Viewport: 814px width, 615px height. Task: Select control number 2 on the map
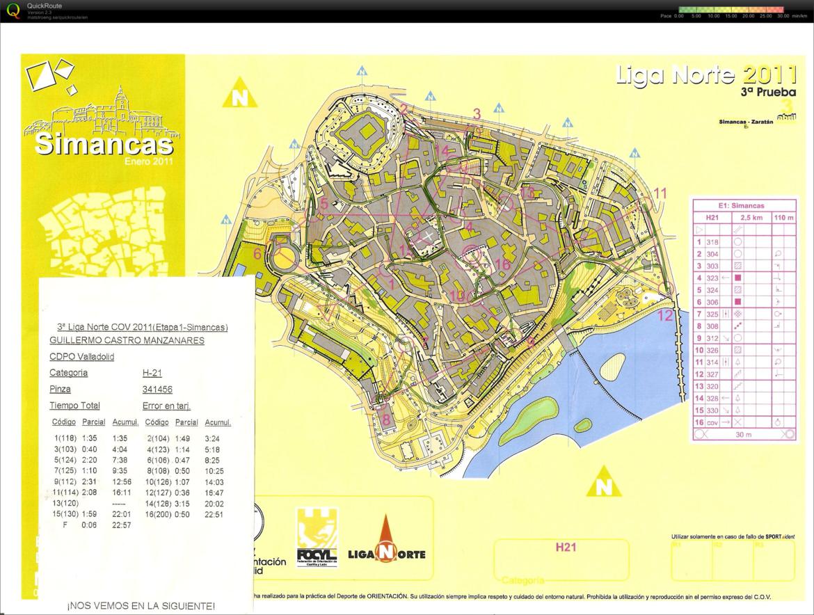(x=404, y=109)
